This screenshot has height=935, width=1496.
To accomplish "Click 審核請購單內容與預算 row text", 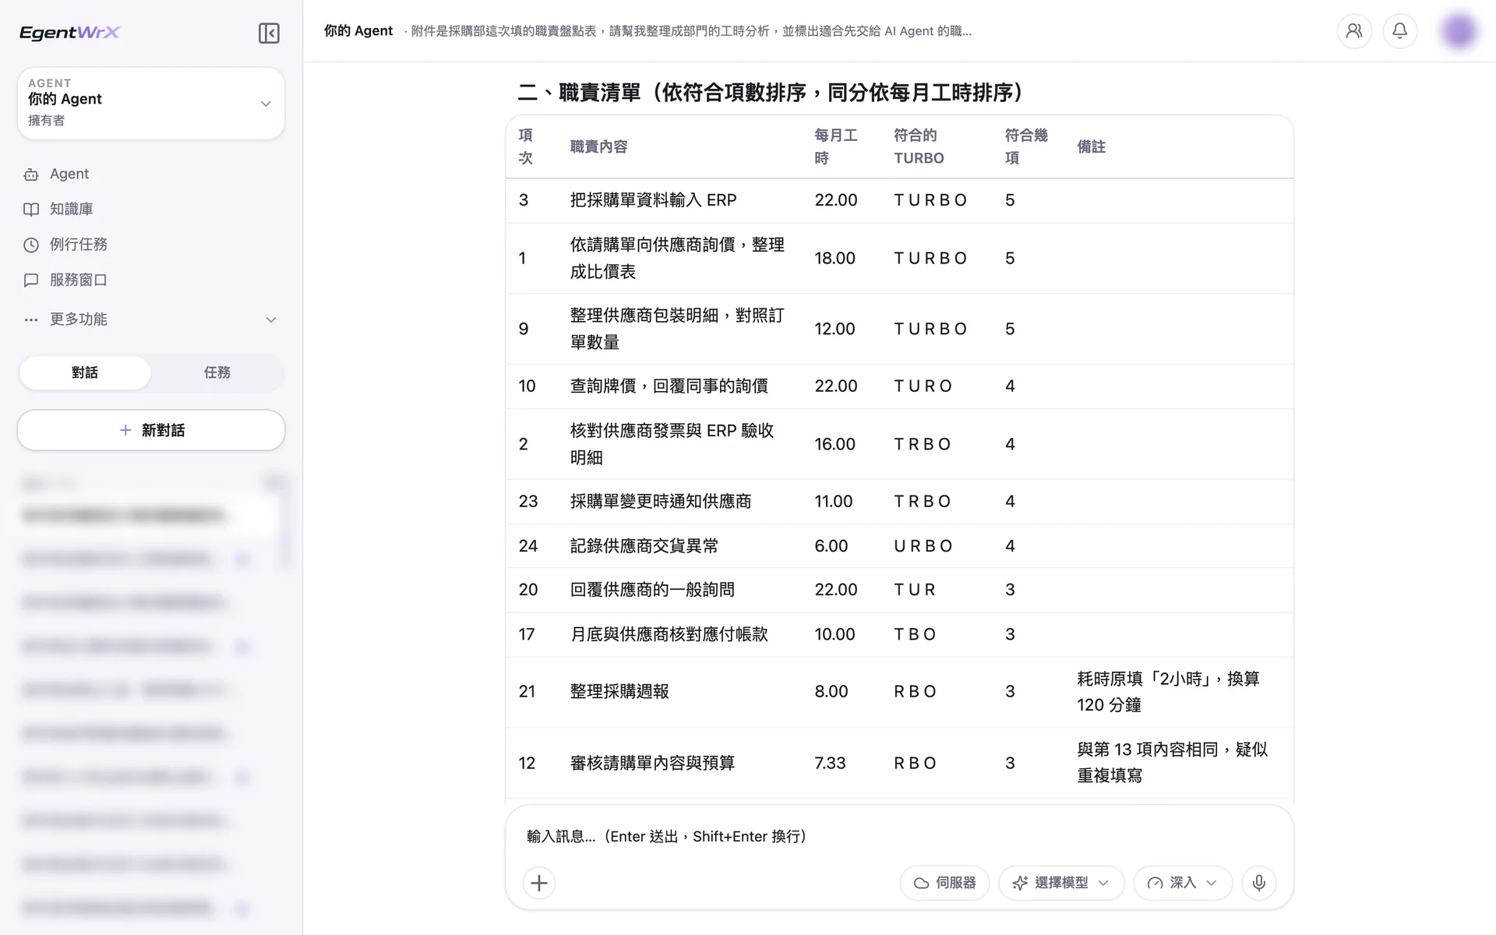I will coord(652,763).
